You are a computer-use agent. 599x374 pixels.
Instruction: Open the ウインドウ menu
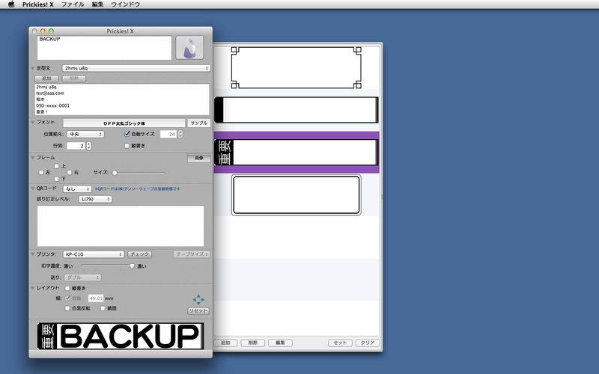point(125,4)
